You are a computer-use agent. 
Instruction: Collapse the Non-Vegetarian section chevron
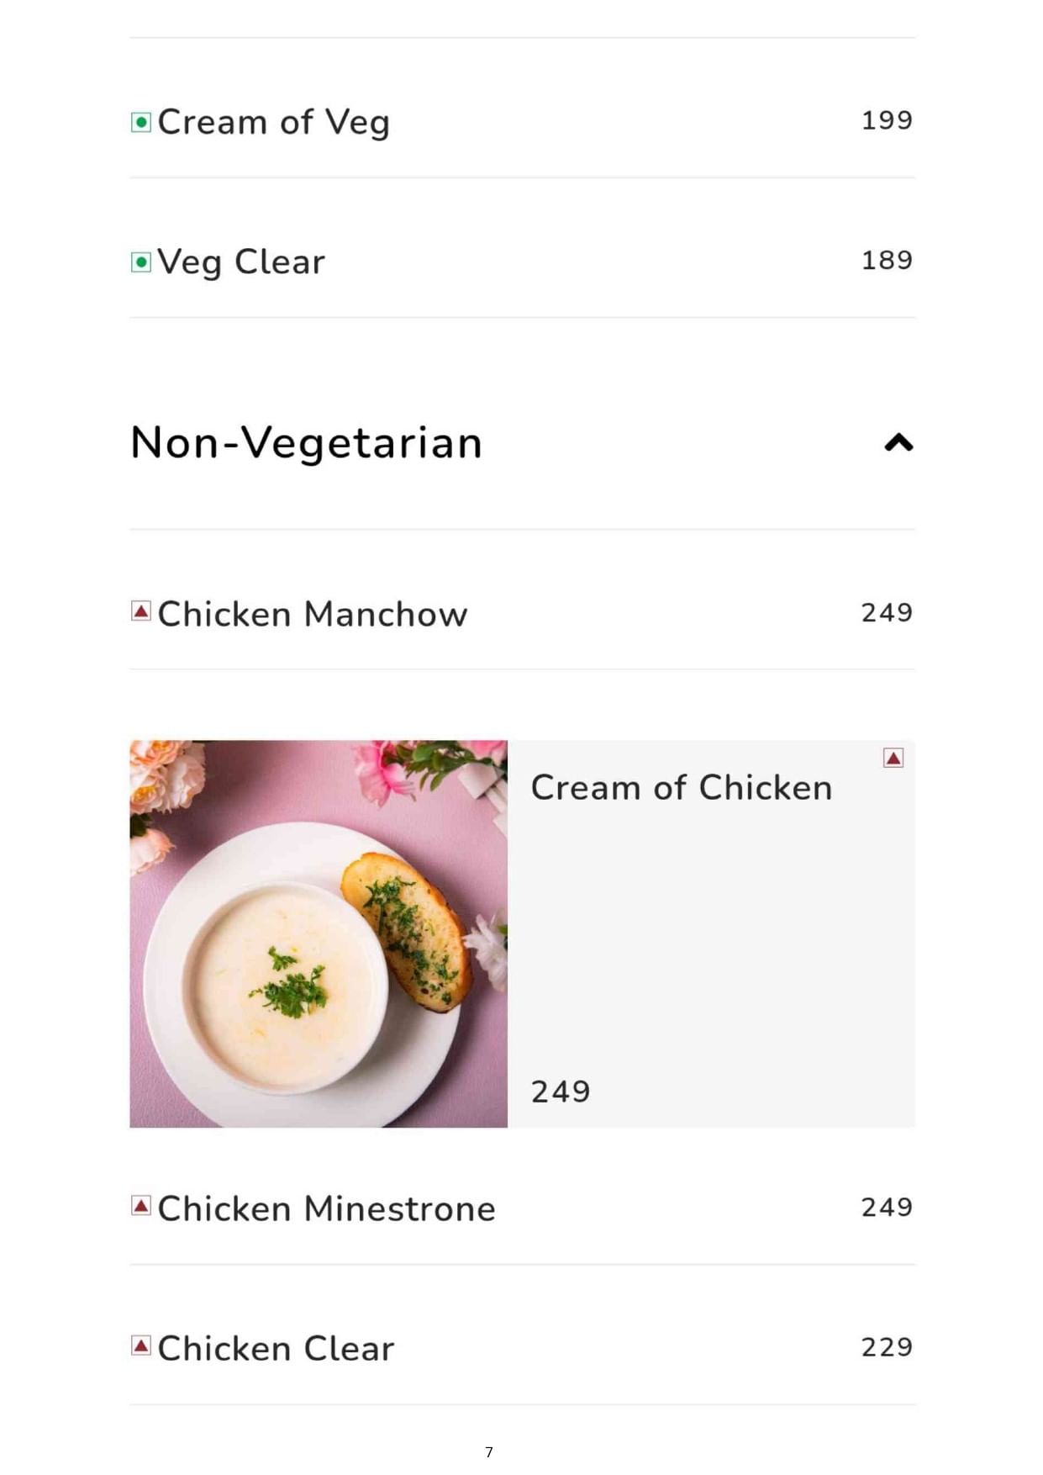tap(898, 443)
